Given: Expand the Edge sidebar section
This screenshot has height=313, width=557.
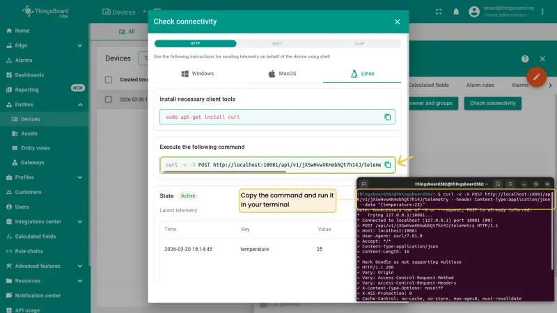Looking at the screenshot, I should click(x=80, y=45).
